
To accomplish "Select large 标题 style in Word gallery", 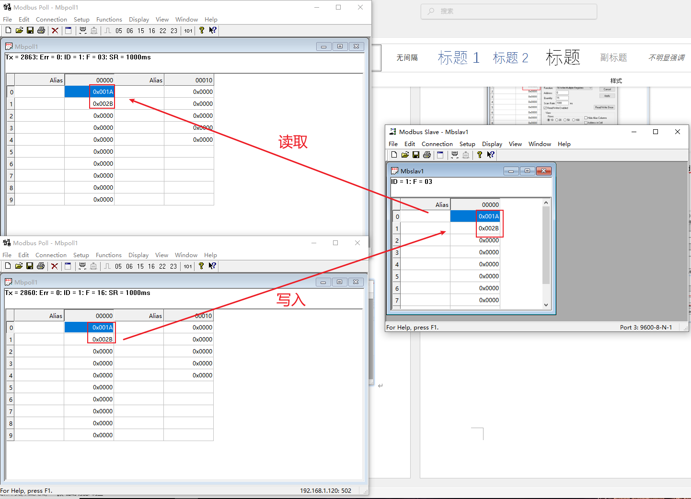I will (x=563, y=57).
